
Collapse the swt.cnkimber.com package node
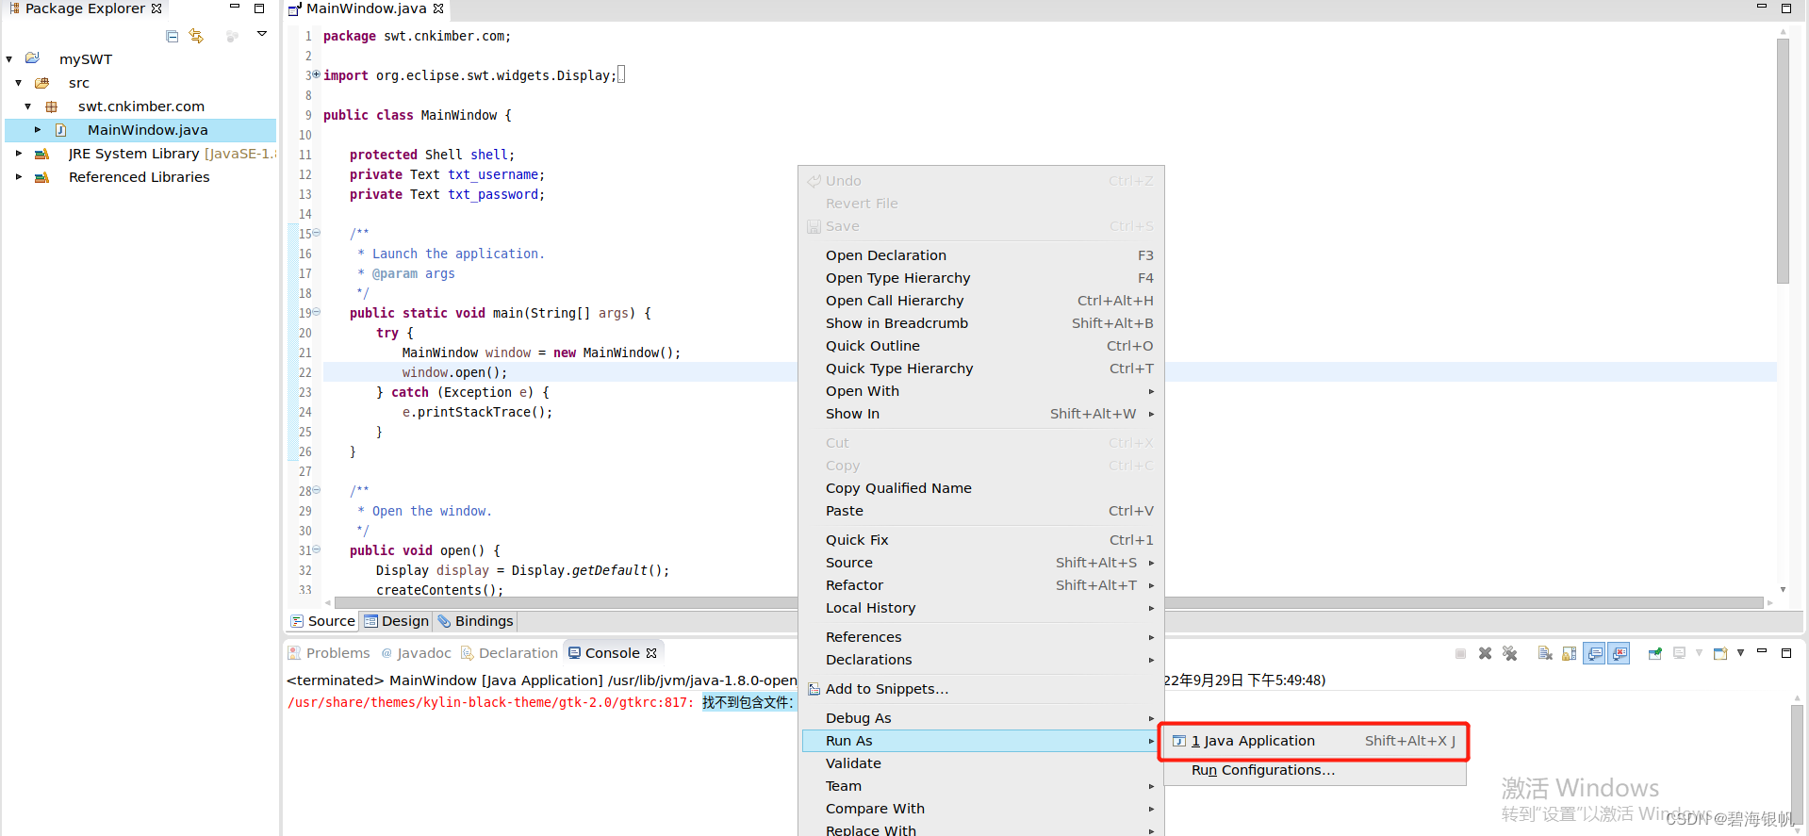(x=28, y=107)
